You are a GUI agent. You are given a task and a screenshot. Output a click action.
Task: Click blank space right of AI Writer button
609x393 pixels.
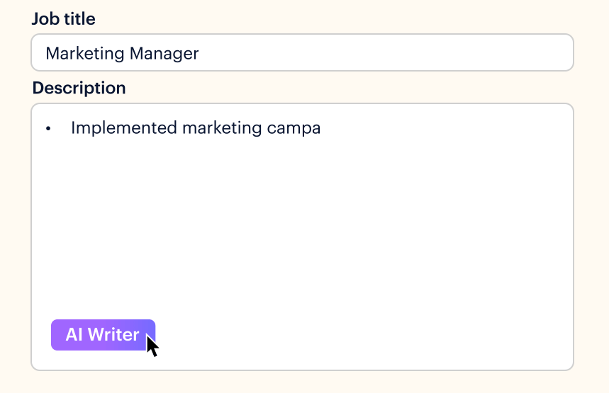pyautogui.click(x=361, y=335)
